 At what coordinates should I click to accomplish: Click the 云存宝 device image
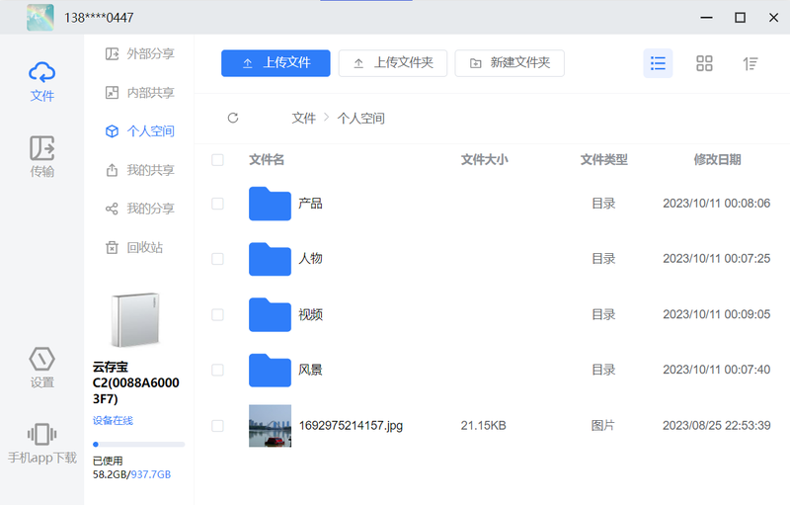coord(135,320)
